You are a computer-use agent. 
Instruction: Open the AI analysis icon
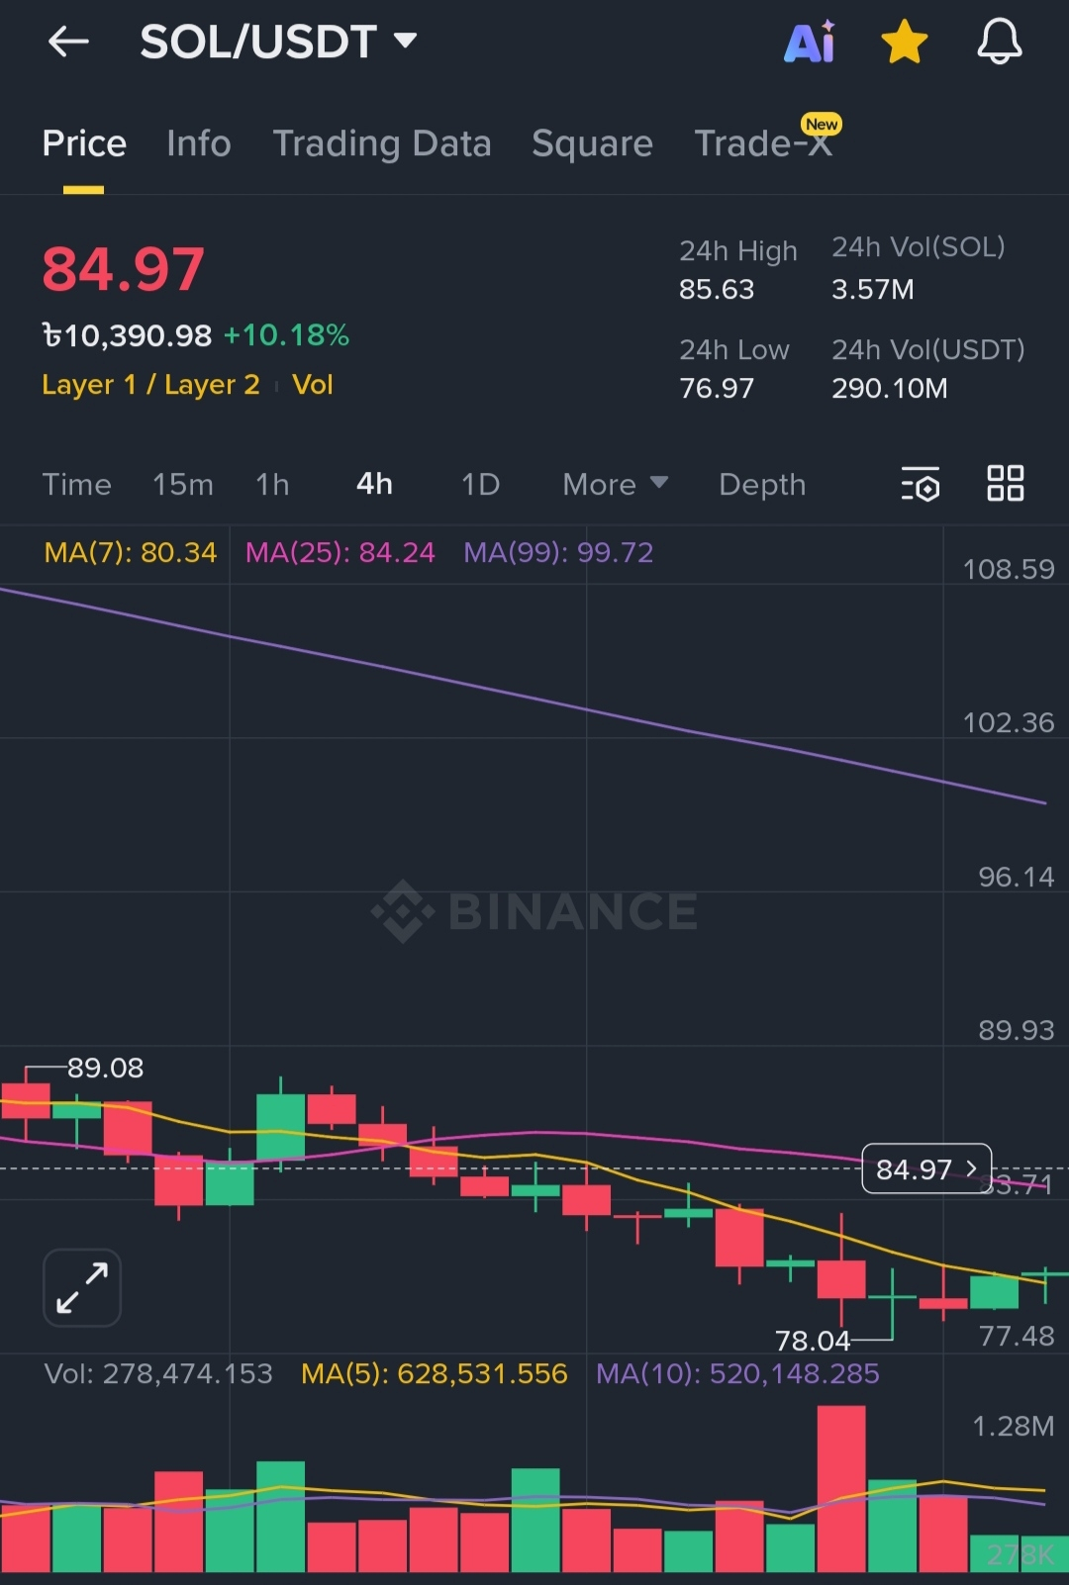pyautogui.click(x=810, y=42)
